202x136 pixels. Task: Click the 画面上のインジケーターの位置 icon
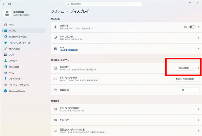(55, 131)
